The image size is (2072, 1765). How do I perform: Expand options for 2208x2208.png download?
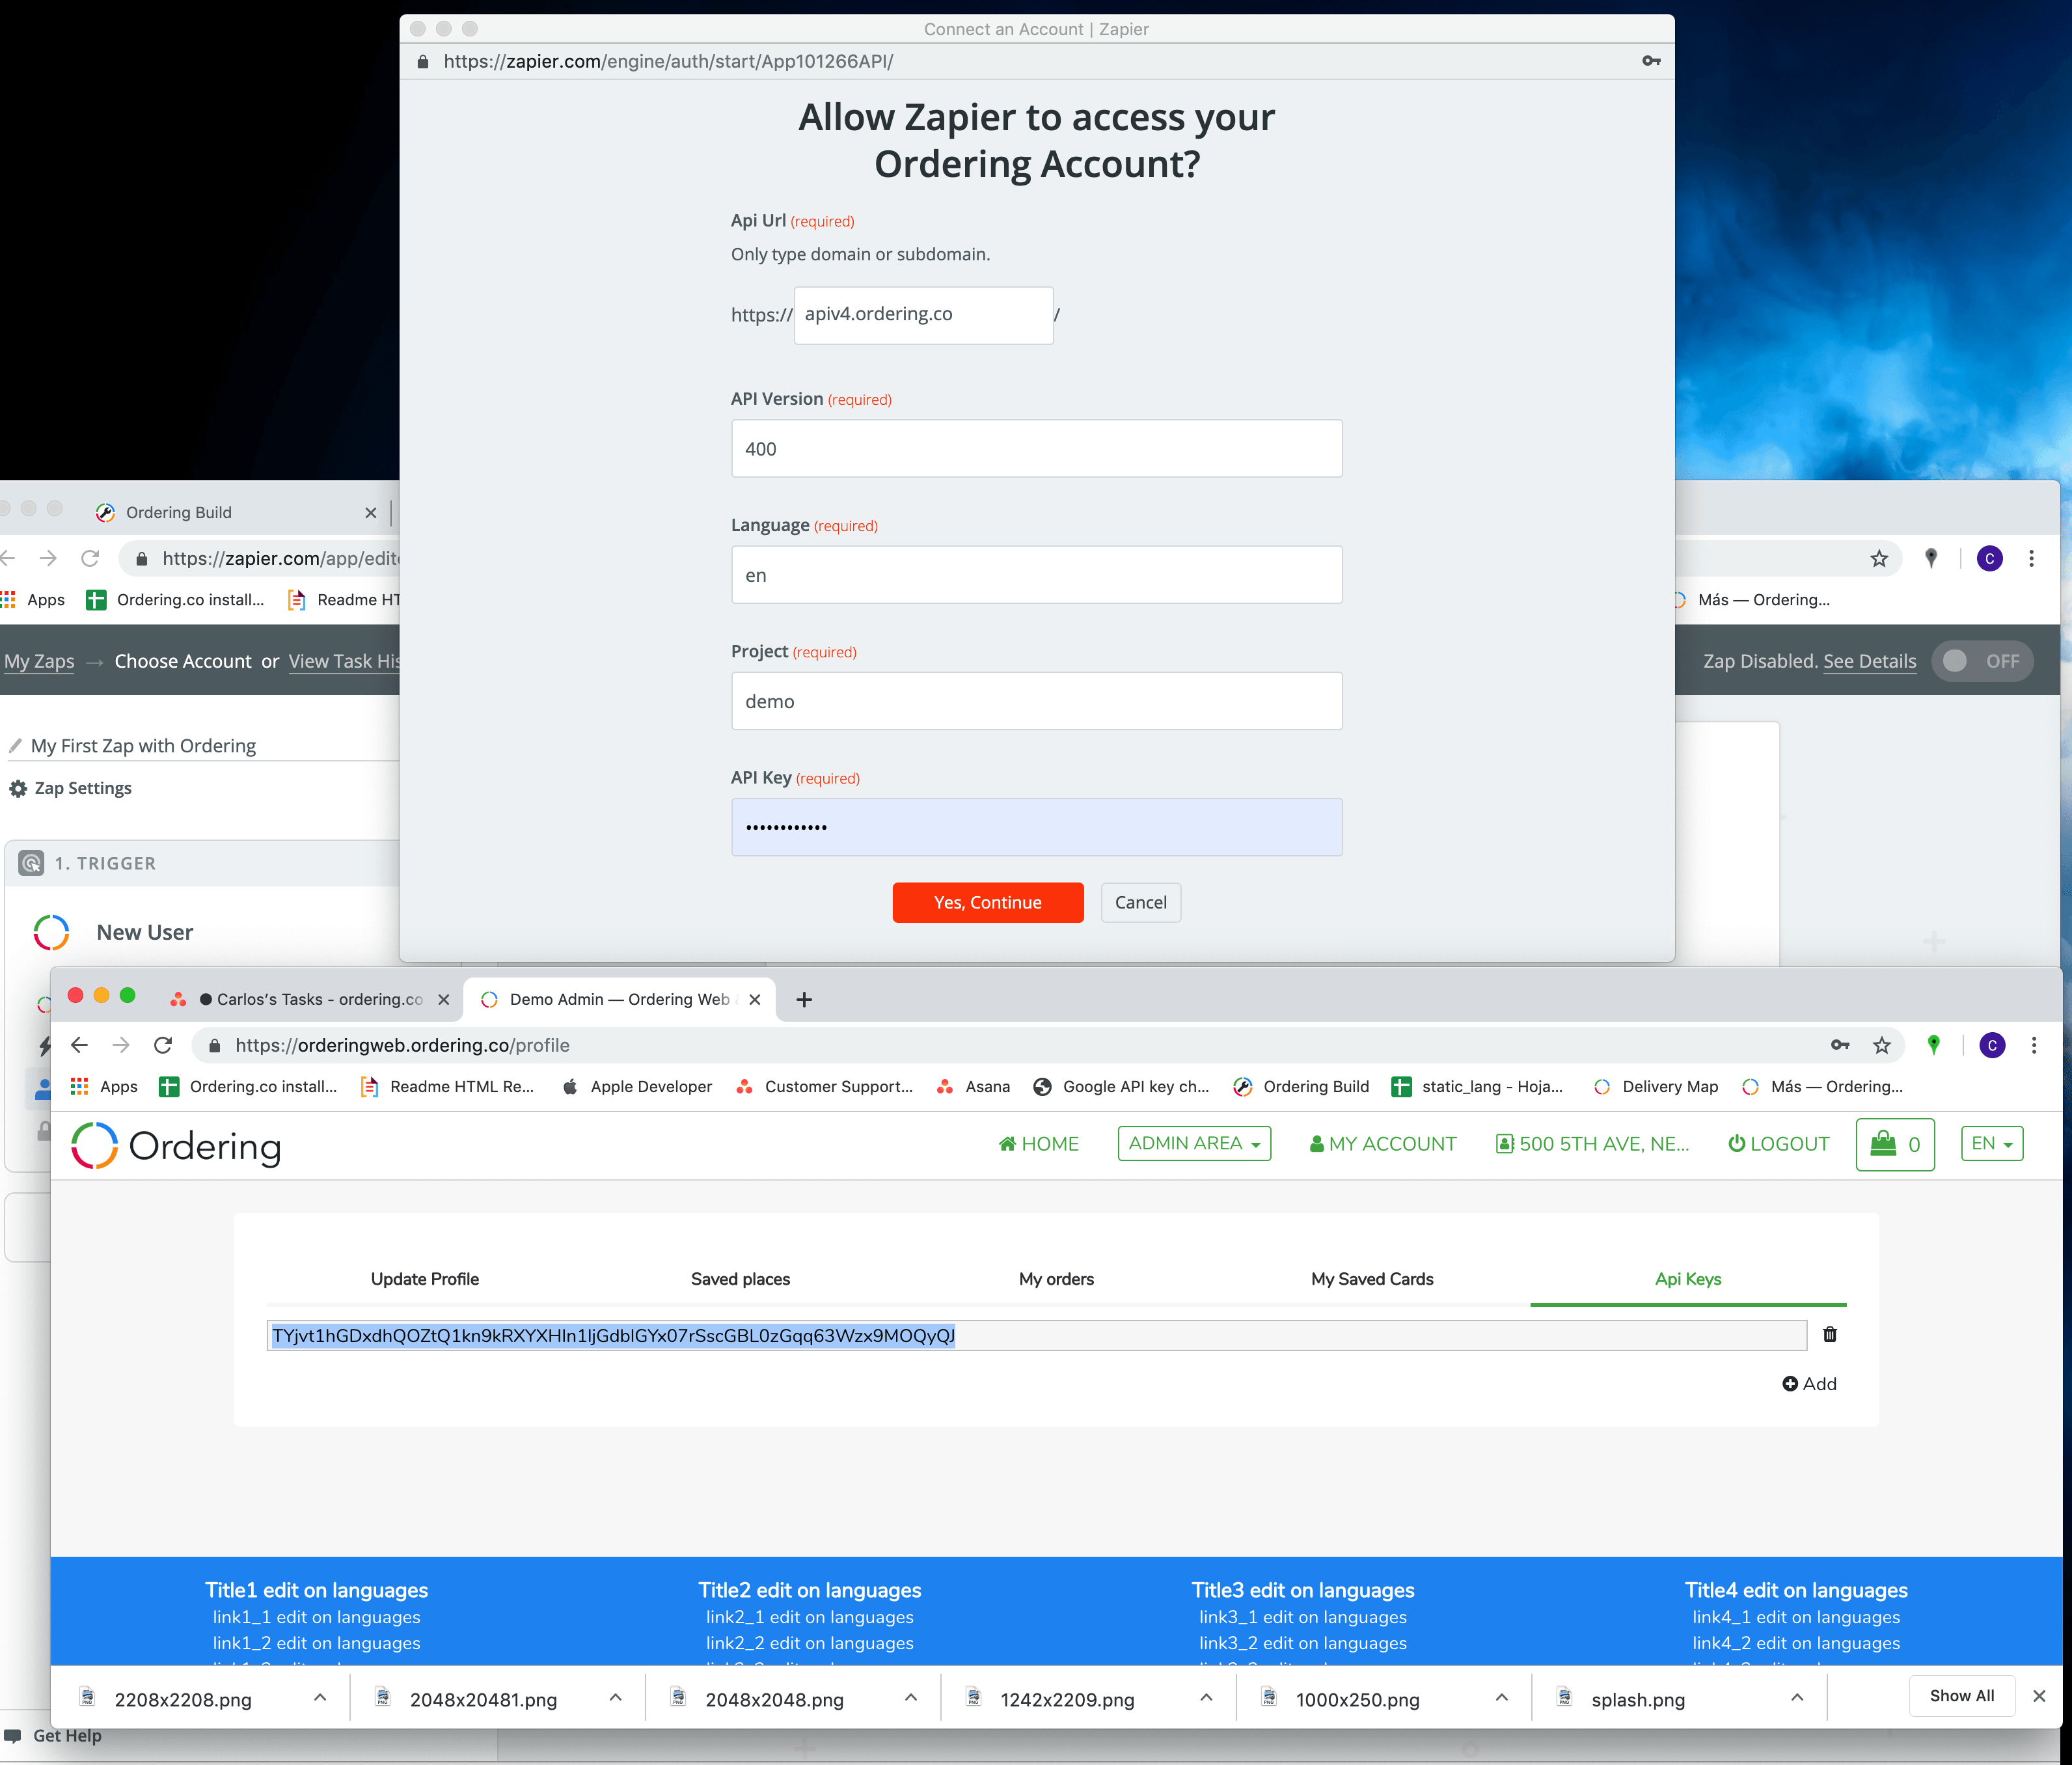click(x=320, y=1698)
